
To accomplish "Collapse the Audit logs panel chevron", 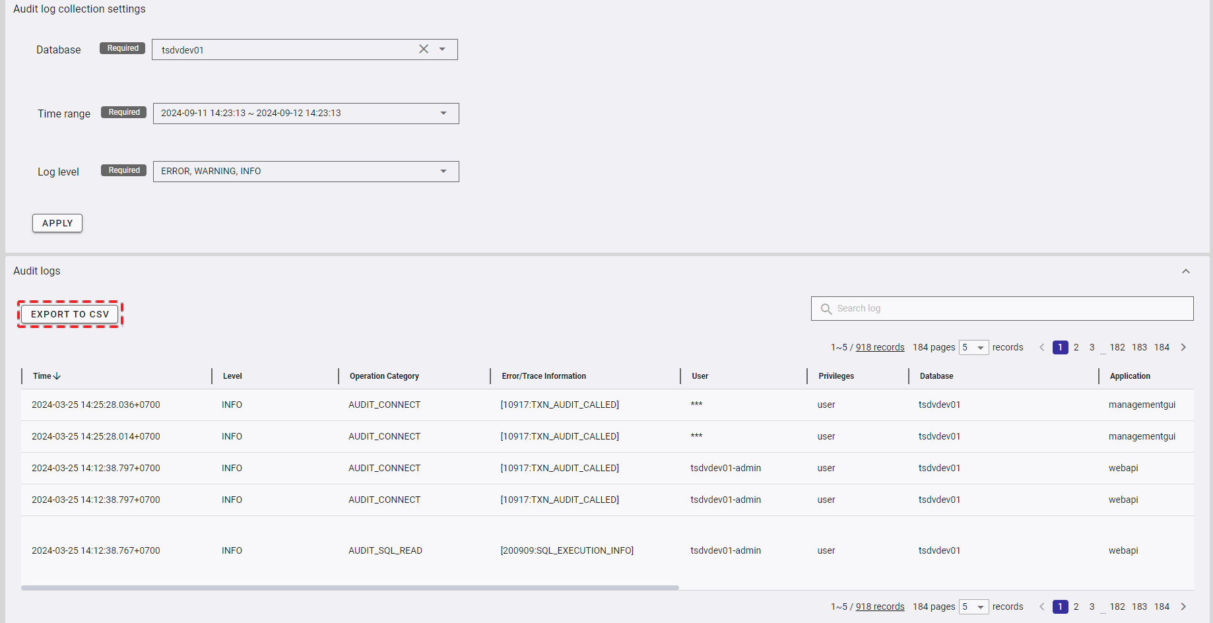I will coord(1185,271).
